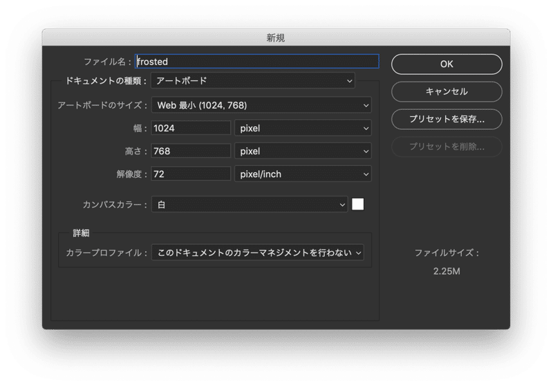
Task: Click the 詳細 section label
Action: point(81,233)
